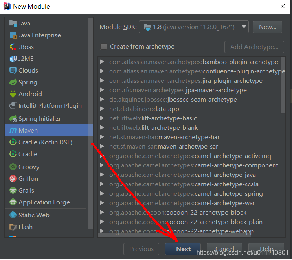Select cocoon-22-archetype-webapp row text

[x=182, y=231]
